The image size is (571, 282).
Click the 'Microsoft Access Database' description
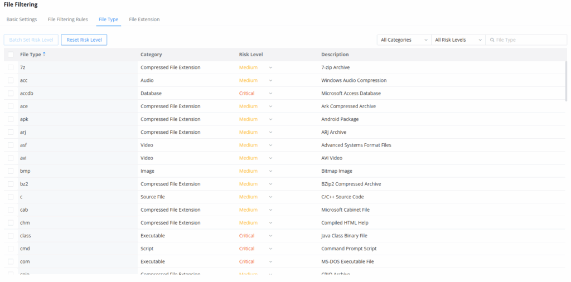point(351,93)
